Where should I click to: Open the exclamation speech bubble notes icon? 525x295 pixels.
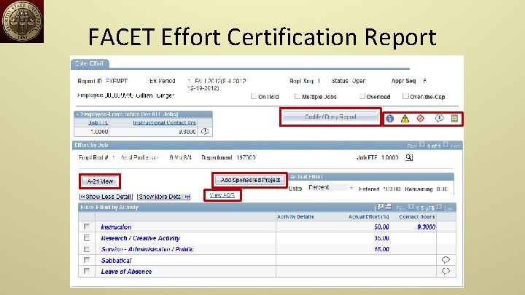tap(439, 118)
